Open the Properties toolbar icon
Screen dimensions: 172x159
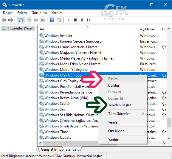(29, 20)
